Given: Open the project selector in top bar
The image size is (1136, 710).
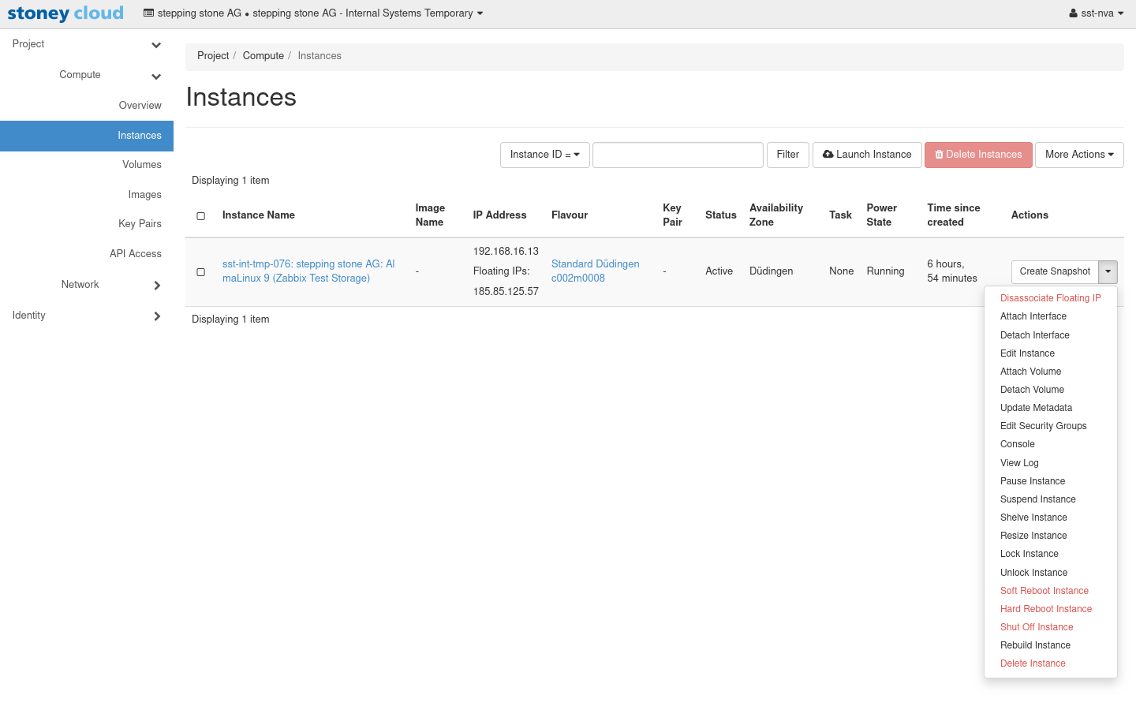Looking at the screenshot, I should 313,13.
